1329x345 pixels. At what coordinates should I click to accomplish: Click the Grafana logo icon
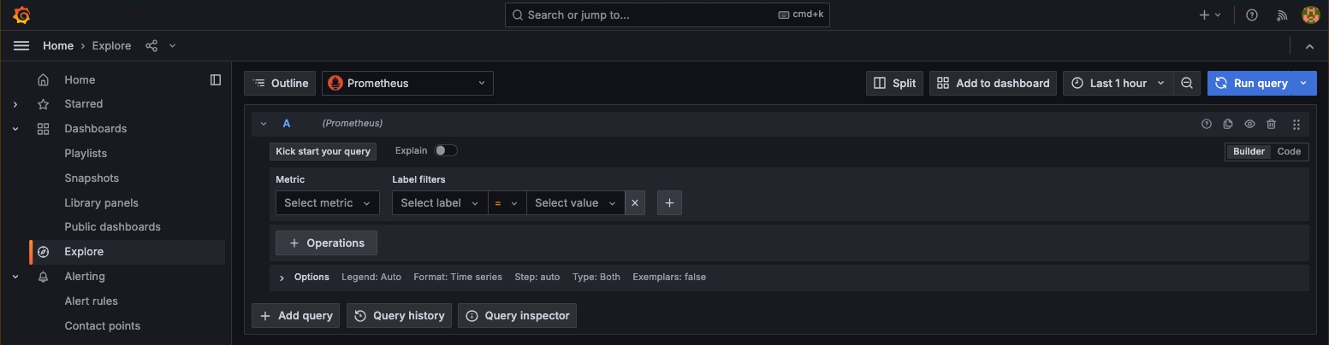click(x=21, y=15)
